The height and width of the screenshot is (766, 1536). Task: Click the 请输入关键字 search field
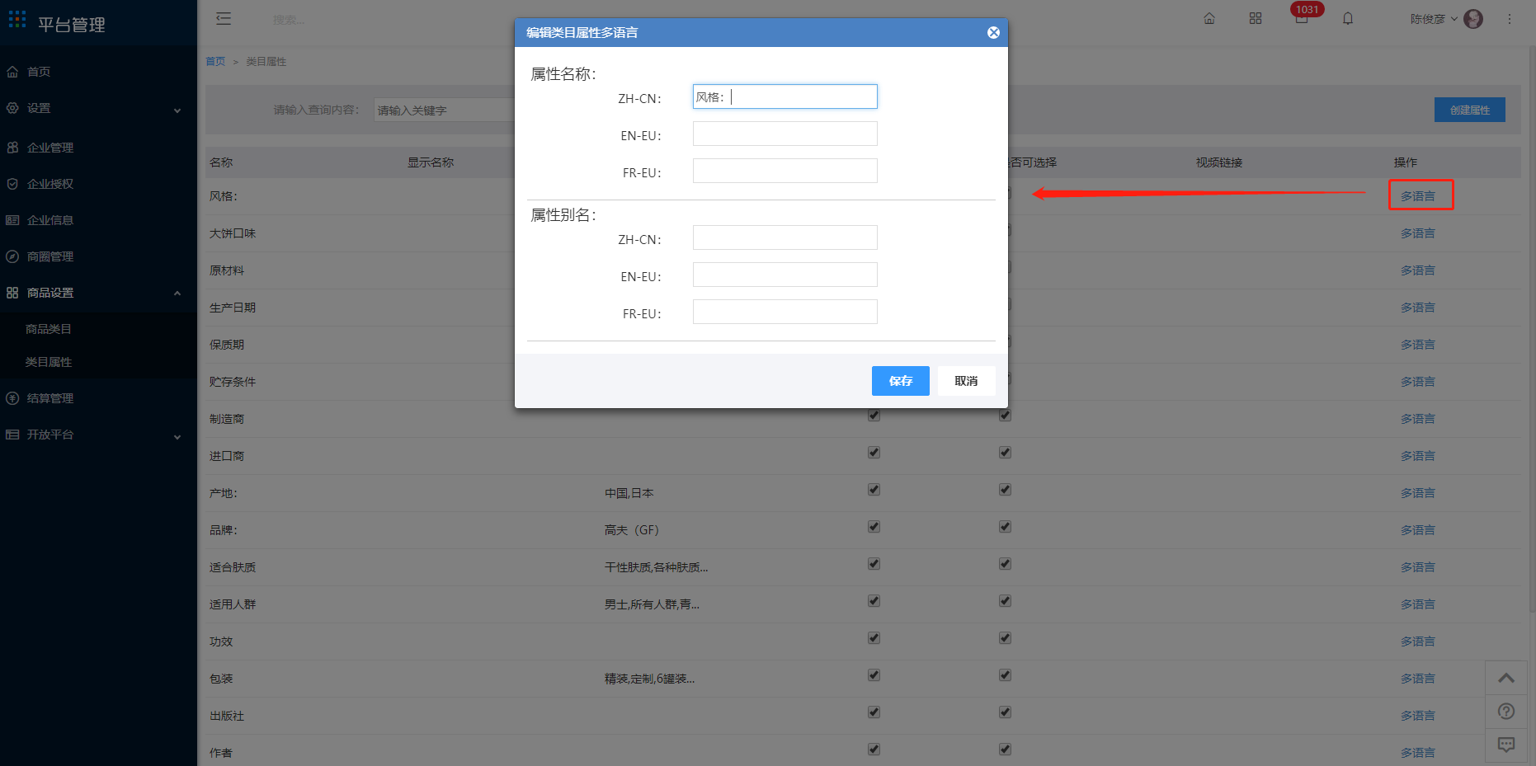pos(444,110)
